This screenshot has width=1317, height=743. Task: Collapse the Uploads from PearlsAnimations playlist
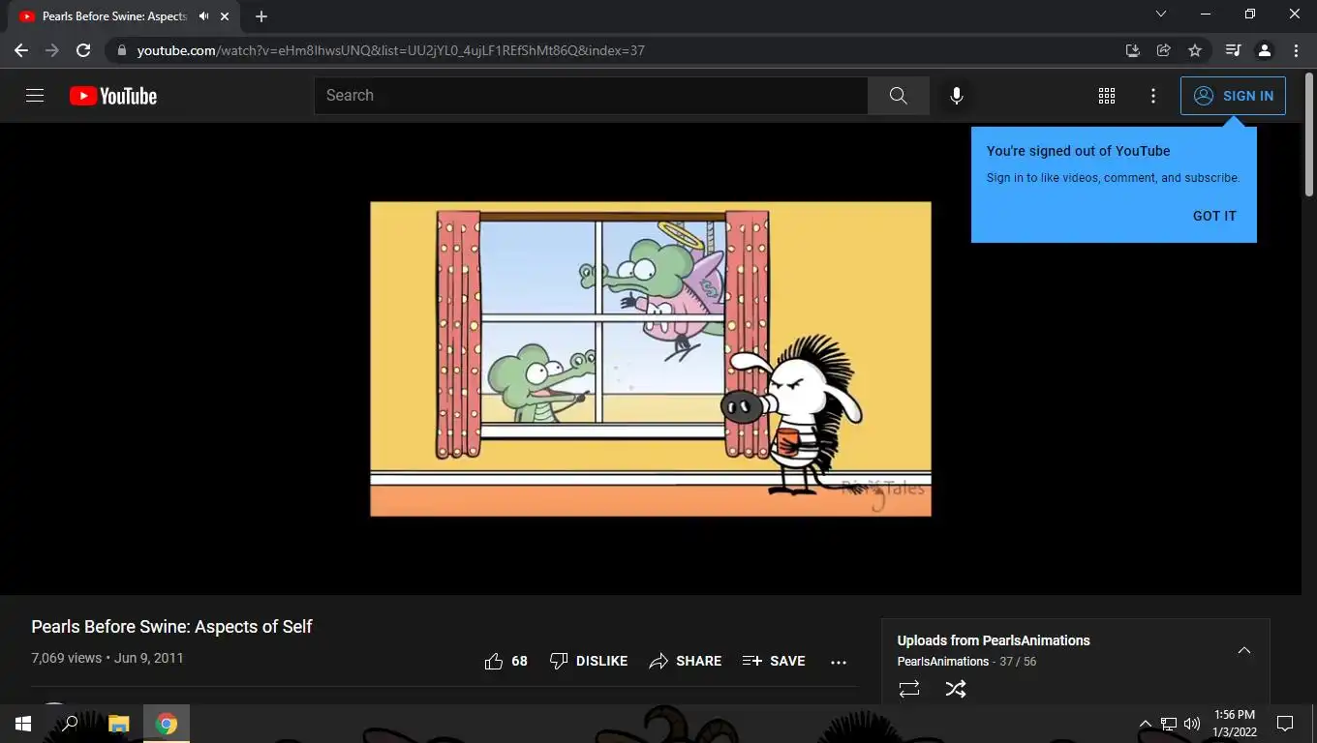click(1244, 650)
